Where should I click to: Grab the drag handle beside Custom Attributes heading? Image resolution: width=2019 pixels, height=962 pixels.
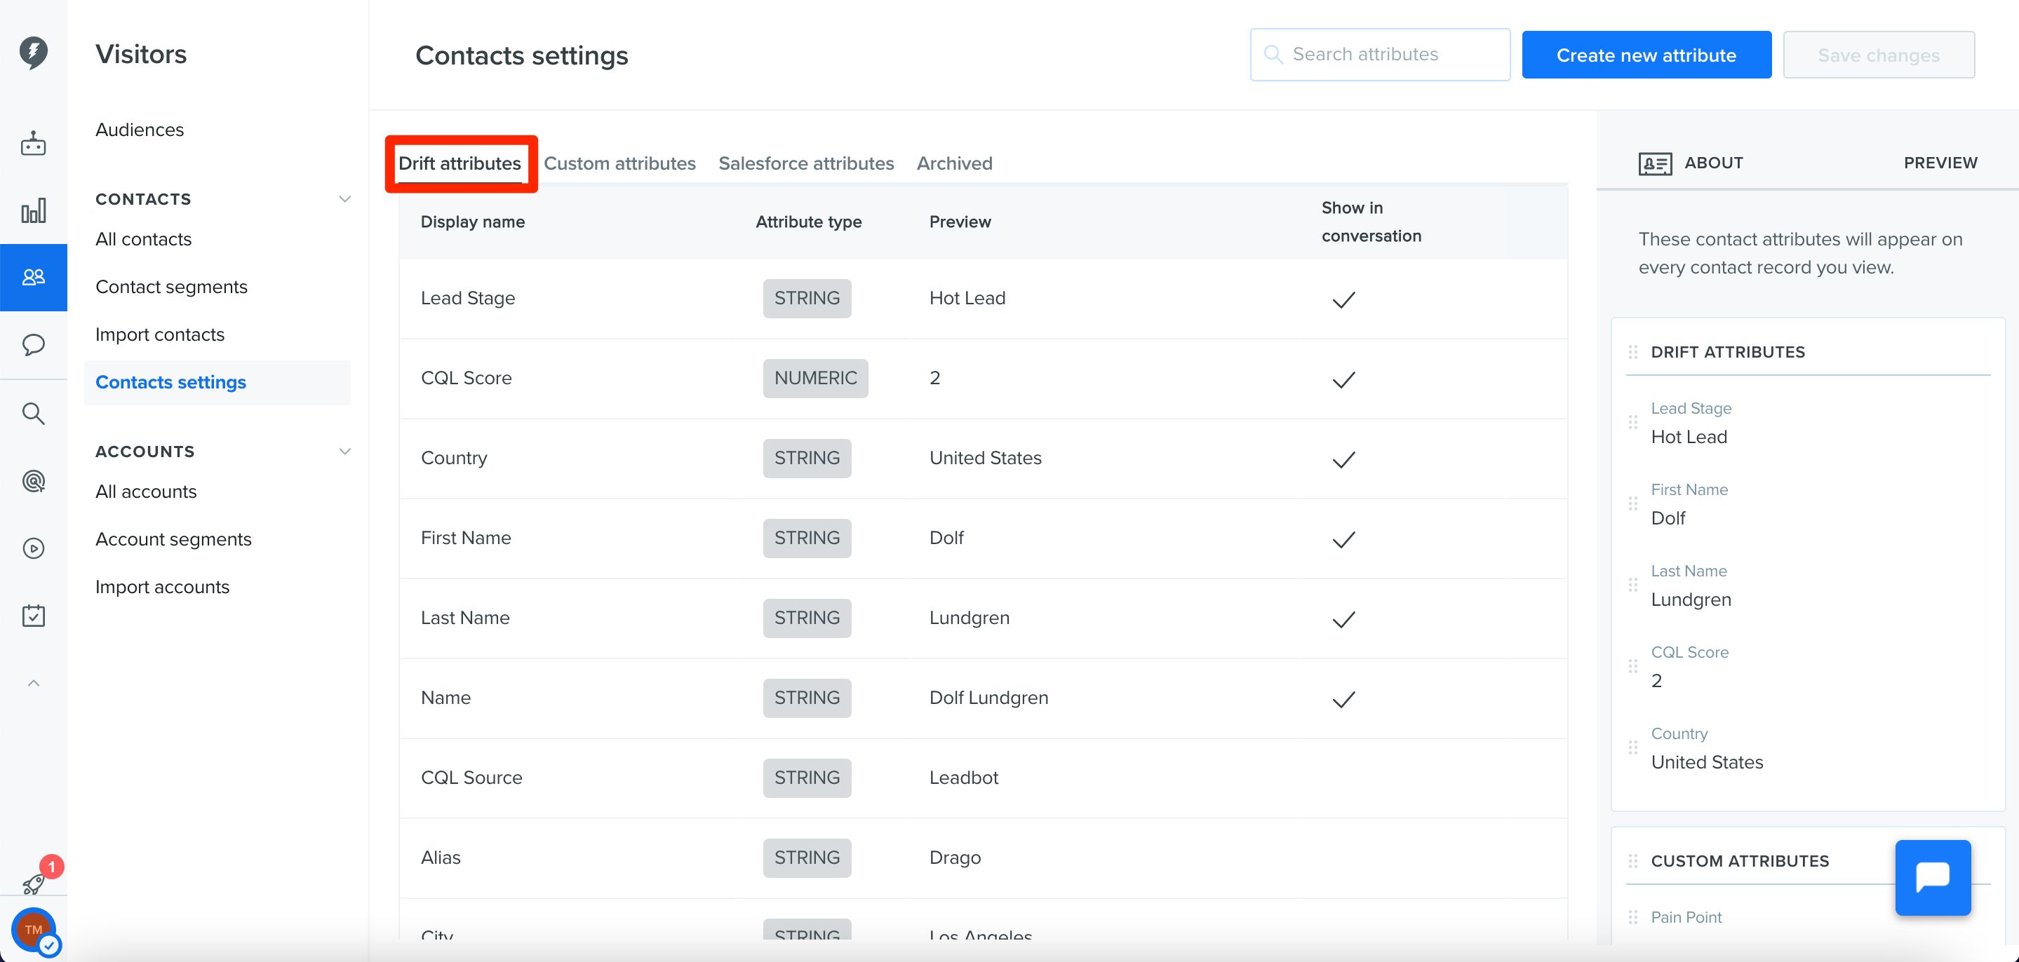coord(1632,861)
